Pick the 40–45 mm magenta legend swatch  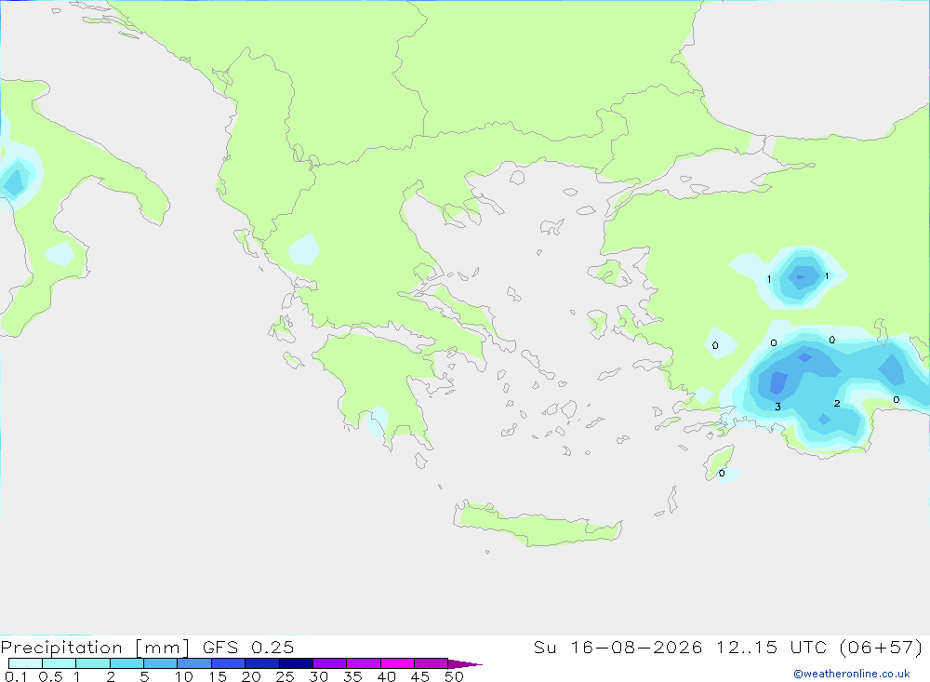tap(397, 663)
